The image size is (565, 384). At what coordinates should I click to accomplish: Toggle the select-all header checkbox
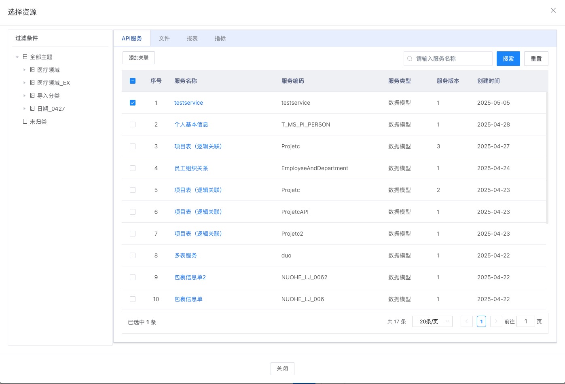point(133,81)
